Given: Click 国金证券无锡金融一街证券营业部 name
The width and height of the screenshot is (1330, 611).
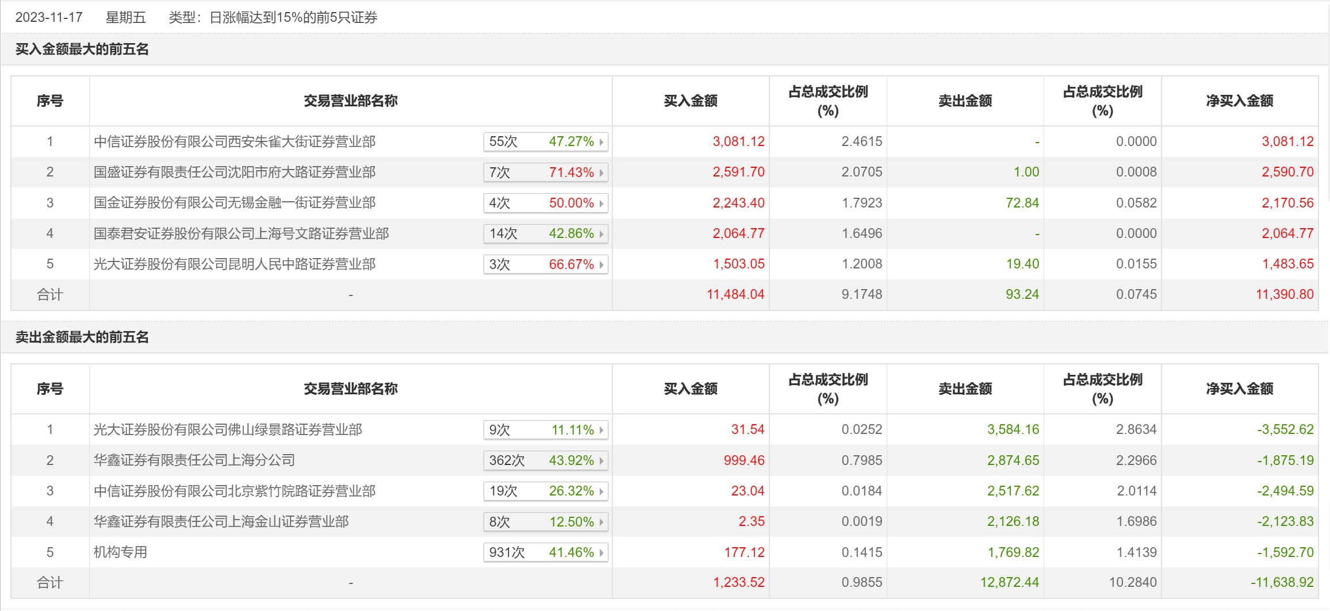Looking at the screenshot, I should [235, 203].
